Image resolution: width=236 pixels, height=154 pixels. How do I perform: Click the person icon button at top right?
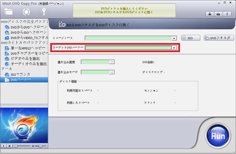210,14
